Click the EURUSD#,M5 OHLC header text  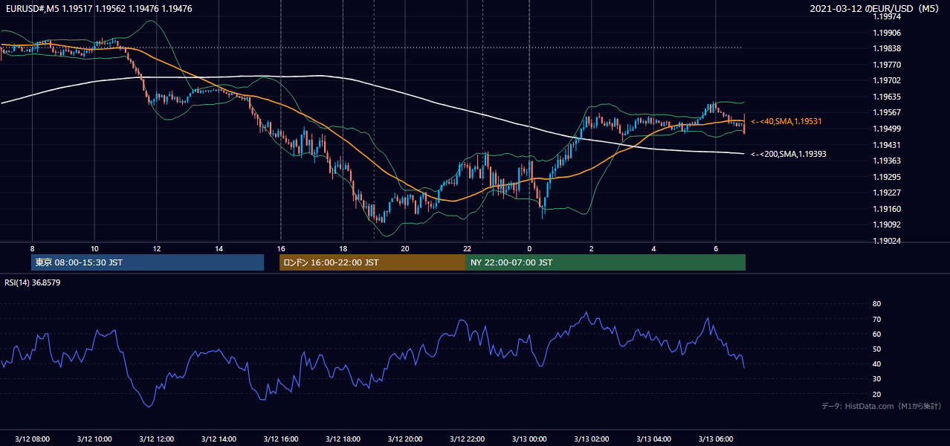coord(98,9)
